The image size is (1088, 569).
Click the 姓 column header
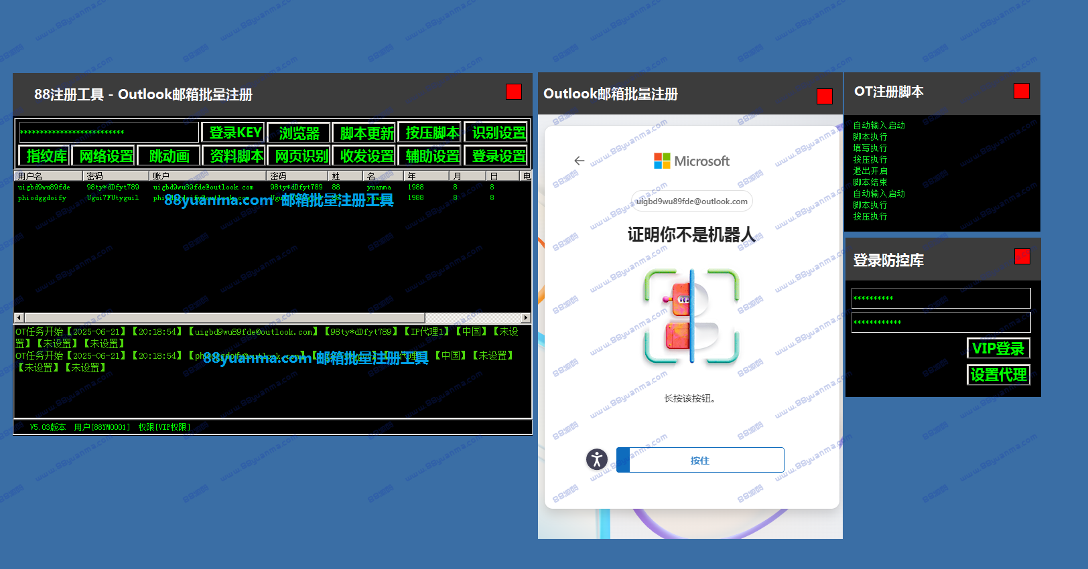click(345, 176)
